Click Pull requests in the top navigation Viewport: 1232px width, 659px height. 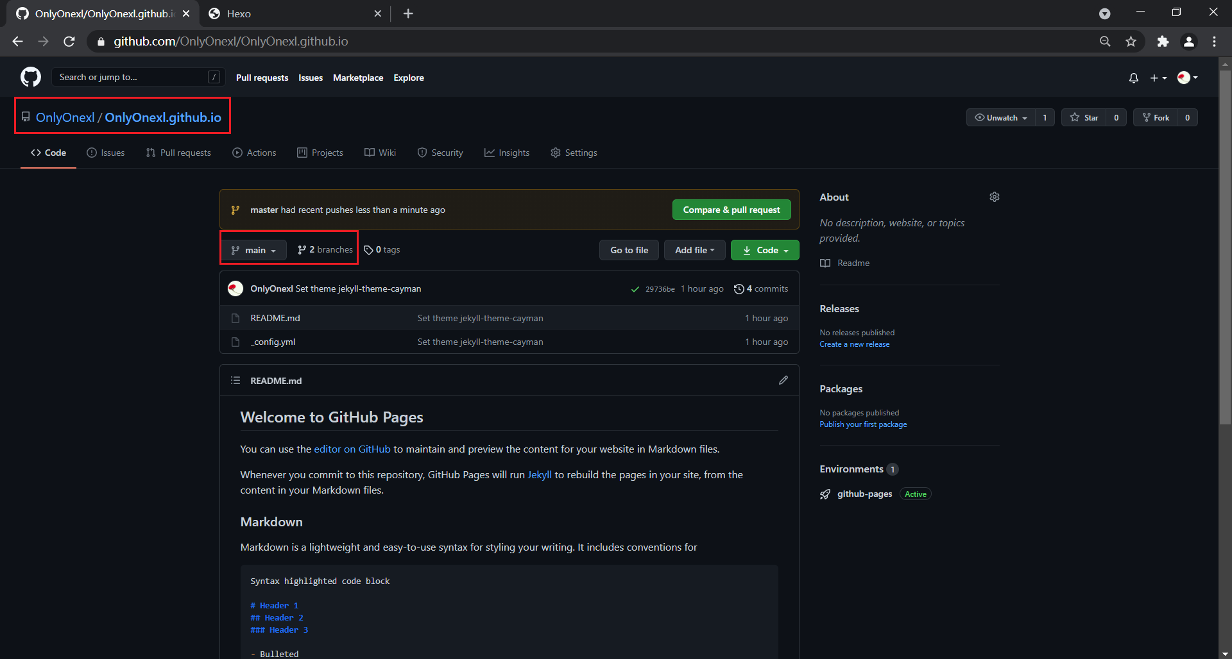point(262,78)
